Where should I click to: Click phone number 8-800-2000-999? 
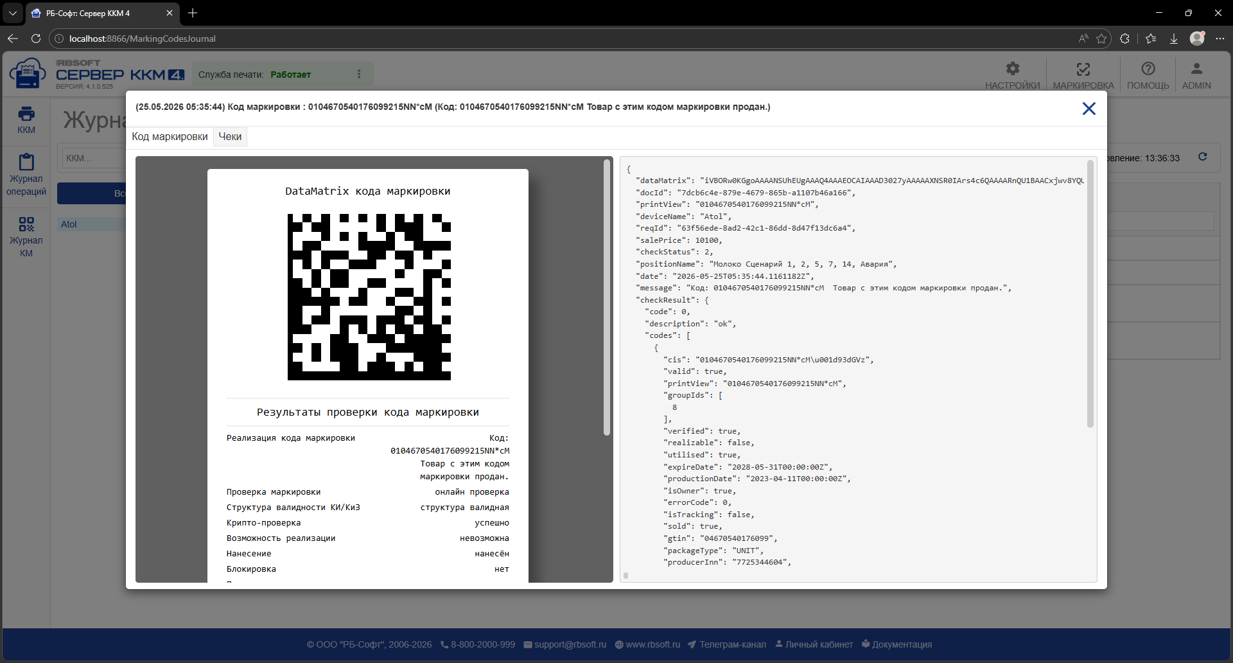[478, 644]
